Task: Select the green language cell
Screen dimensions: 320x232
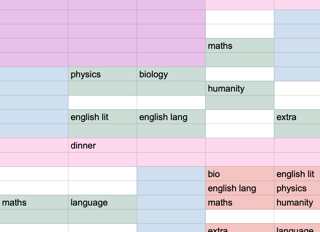Action: pos(102,202)
